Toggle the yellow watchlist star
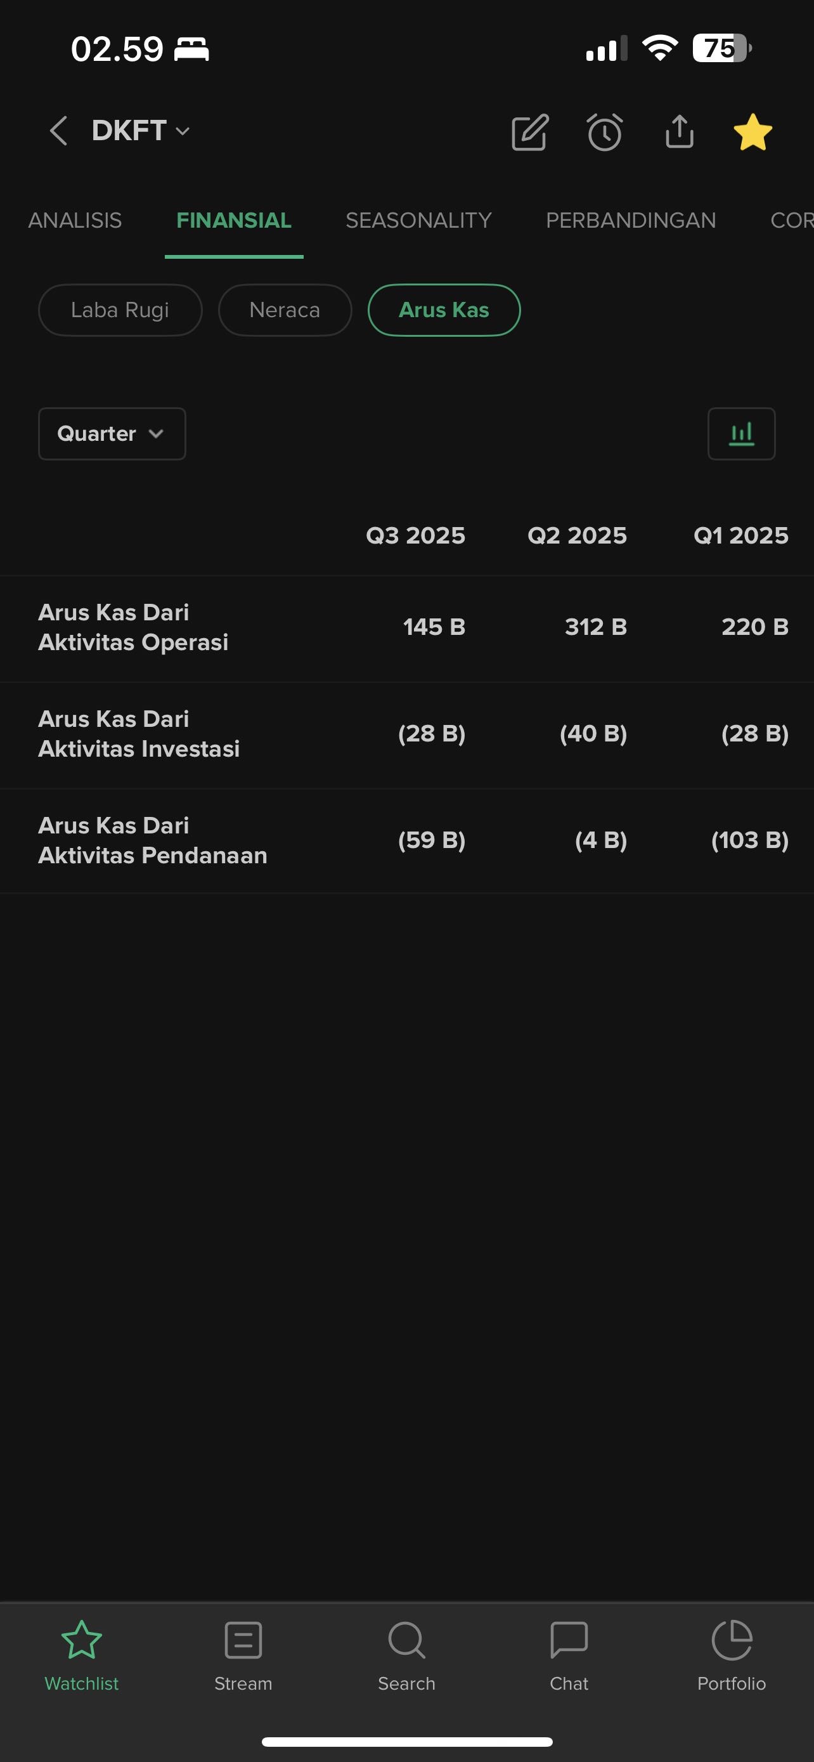Screen dimensions: 814x1762 753,132
